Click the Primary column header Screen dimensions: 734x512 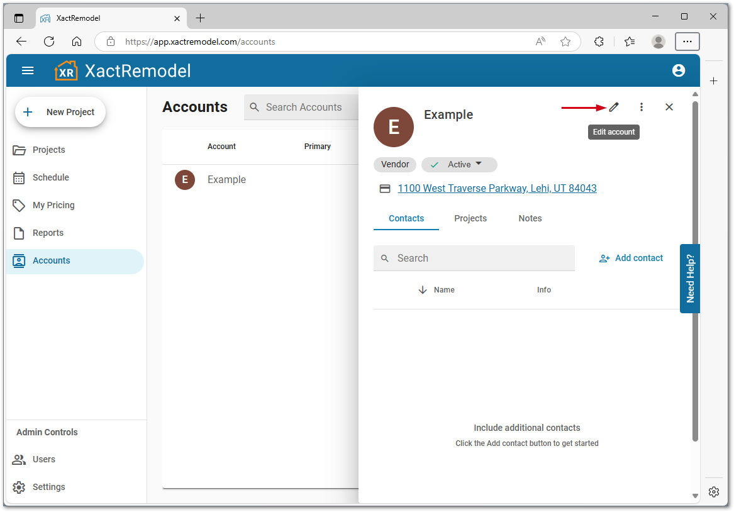click(x=318, y=147)
